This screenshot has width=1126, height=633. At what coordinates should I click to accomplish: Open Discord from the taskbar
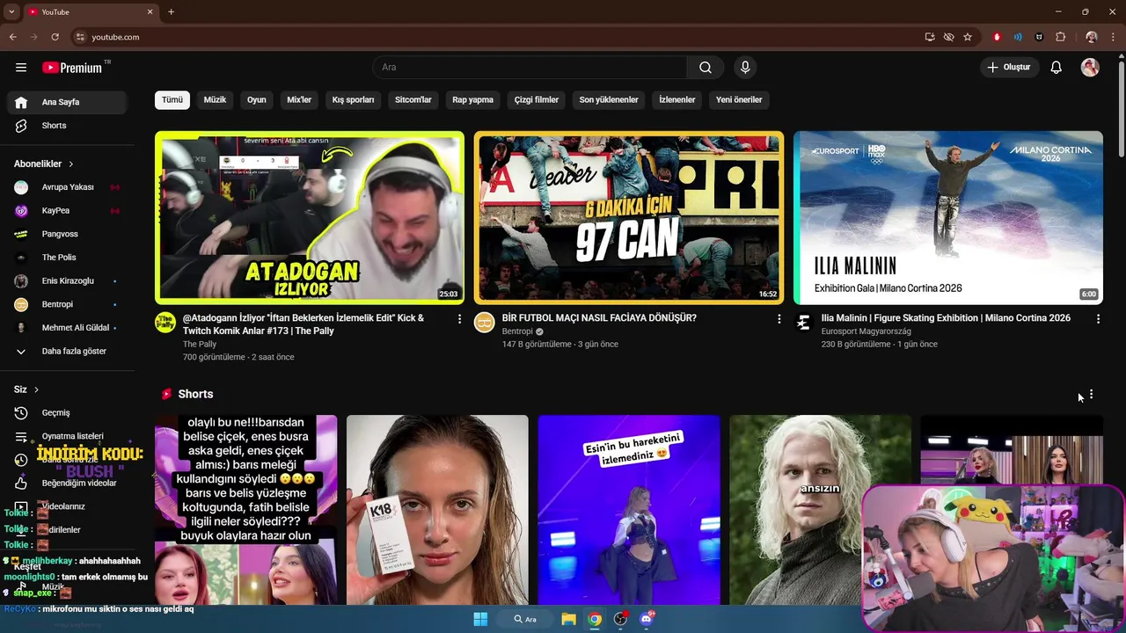click(x=647, y=619)
